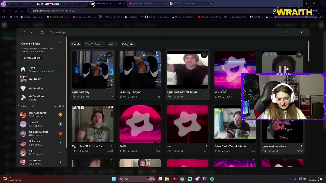This screenshot has height=183, width=326.
Task: Go back with the left chevron in Blerp
Action: [x=24, y=32]
